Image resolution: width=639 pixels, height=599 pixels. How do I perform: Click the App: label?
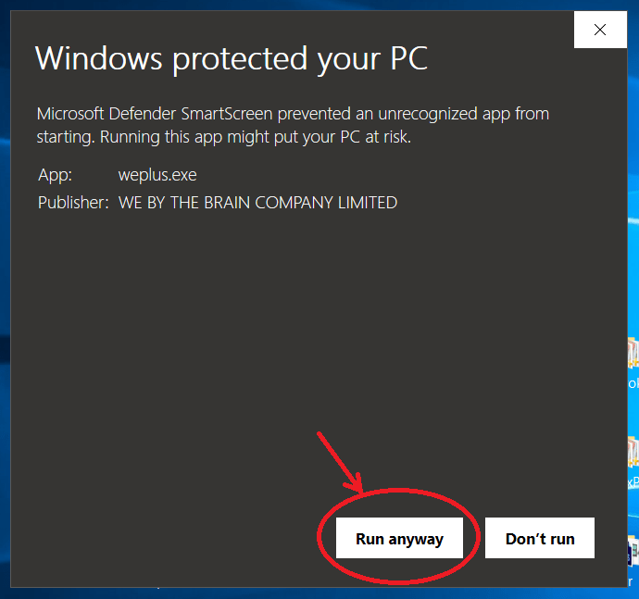[55, 175]
